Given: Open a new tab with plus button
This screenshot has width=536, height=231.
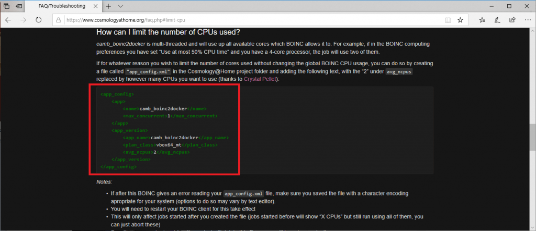Looking at the screenshot, I should [108, 6].
